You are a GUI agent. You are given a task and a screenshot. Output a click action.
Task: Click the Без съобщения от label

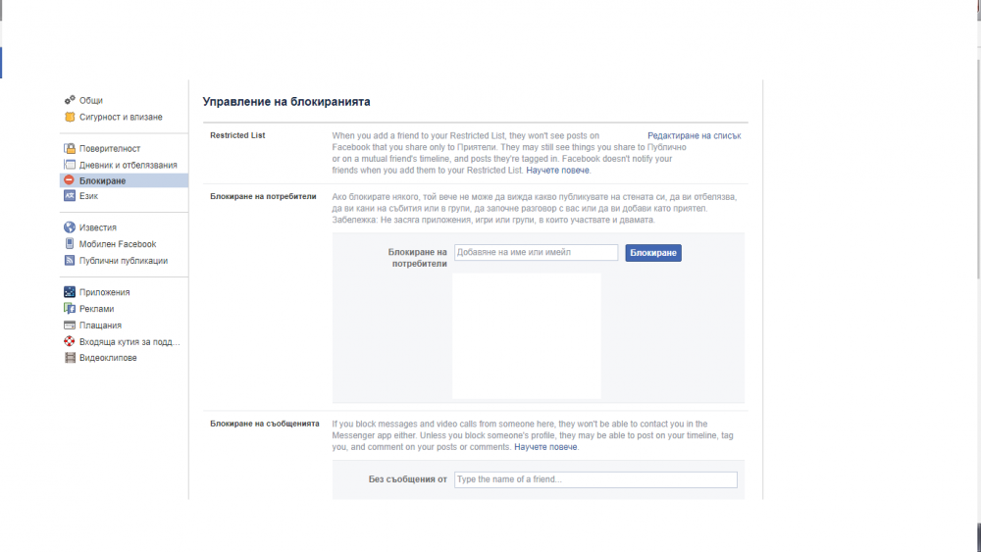point(407,479)
